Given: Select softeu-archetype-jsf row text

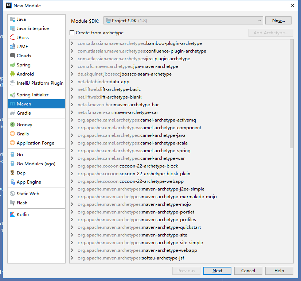Looking at the screenshot, I should pos(131,258).
